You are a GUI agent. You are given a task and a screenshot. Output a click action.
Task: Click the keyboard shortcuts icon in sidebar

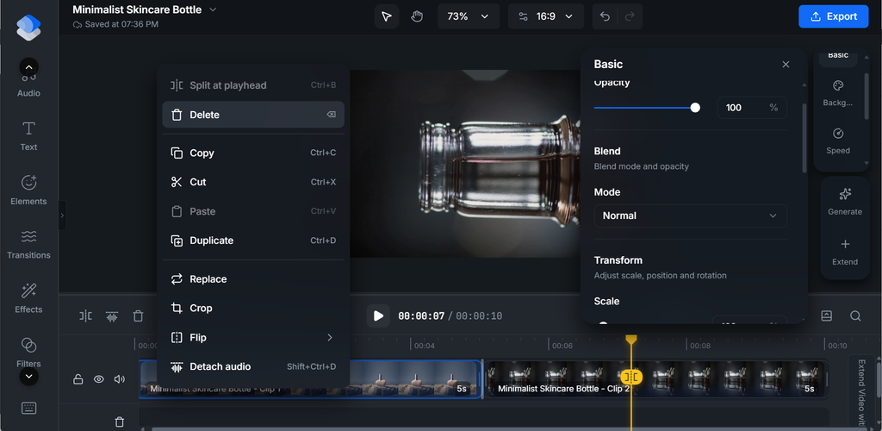point(28,409)
